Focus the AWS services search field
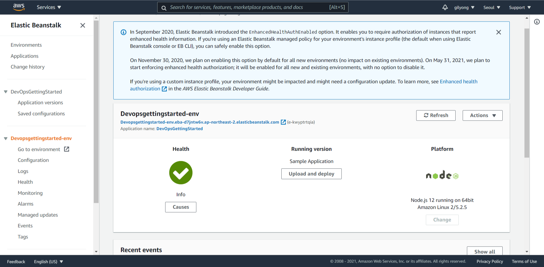 253,7
